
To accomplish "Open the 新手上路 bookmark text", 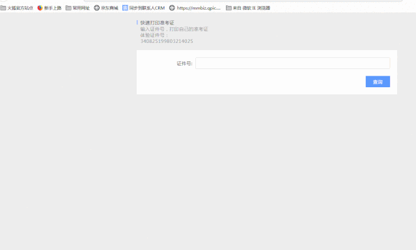I will click(53, 8).
